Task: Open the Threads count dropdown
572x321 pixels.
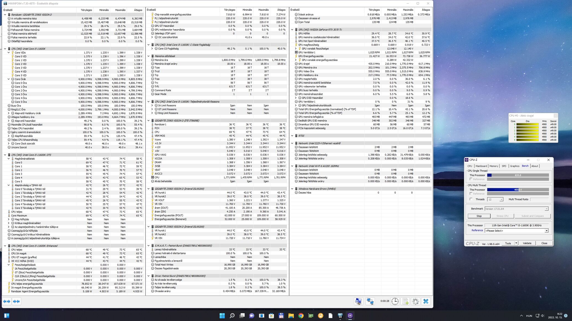Action: (495, 199)
